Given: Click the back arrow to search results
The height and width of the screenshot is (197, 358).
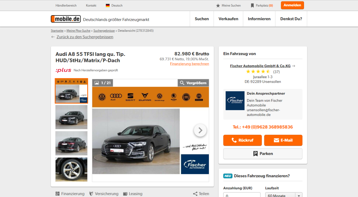Looking at the screenshot, I should tap(53, 37).
